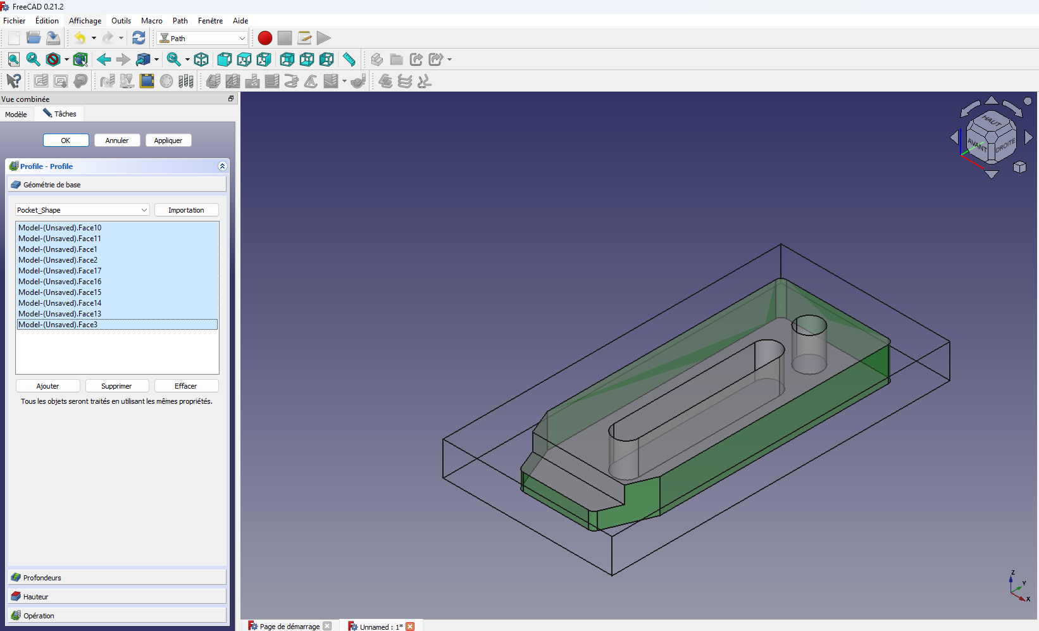Click the HAUT face of navigation cube
Screen dimensions: 1039x631
click(x=992, y=120)
